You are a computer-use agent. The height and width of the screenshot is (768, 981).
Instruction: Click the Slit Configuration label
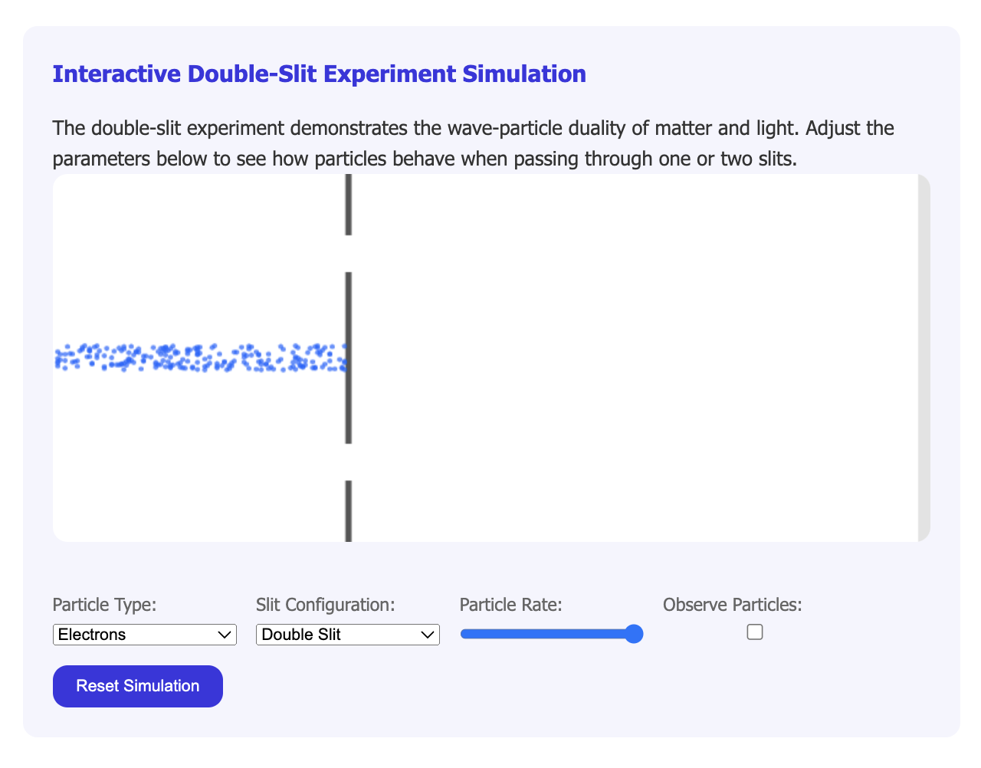click(325, 605)
